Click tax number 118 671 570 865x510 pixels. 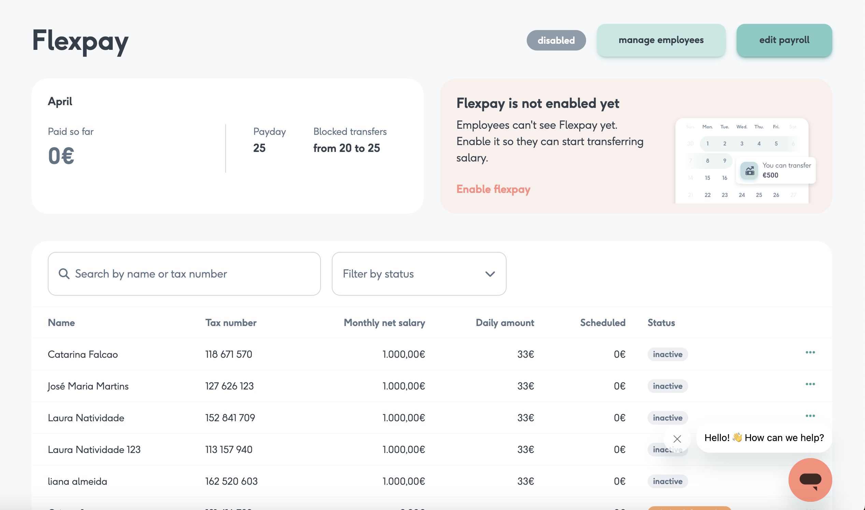[229, 354]
